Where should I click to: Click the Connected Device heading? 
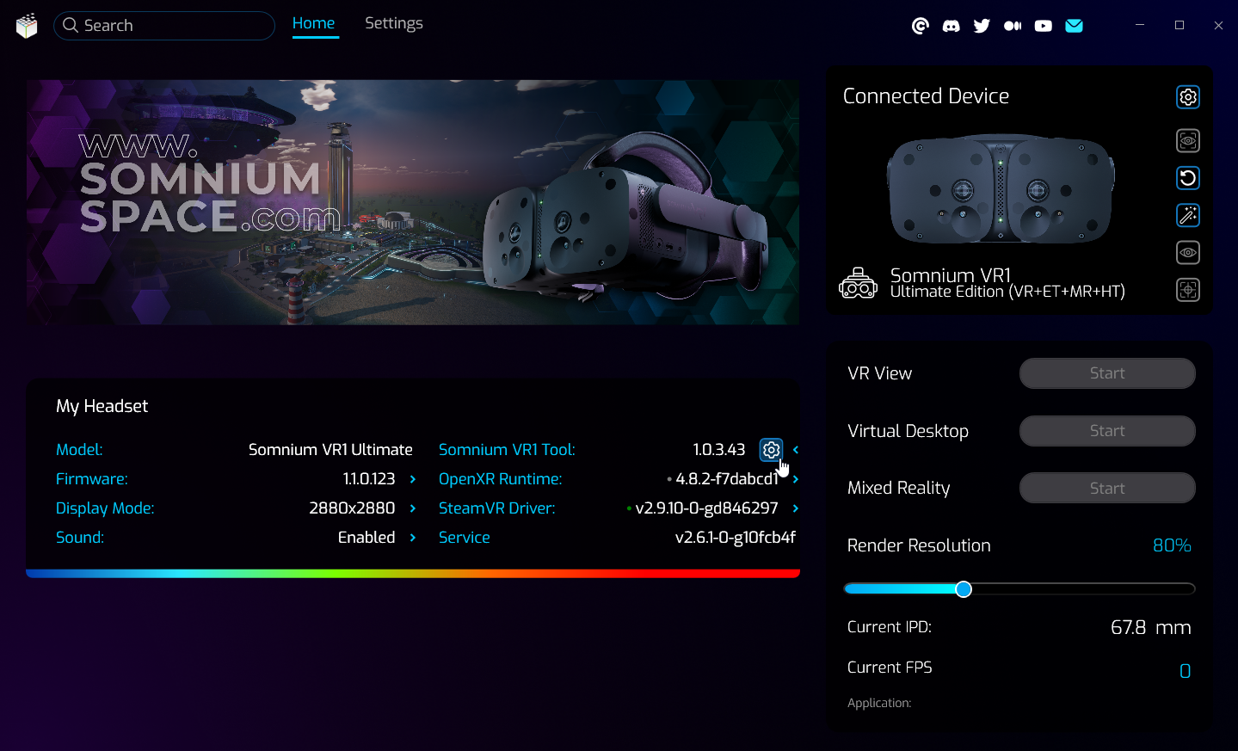(x=926, y=96)
